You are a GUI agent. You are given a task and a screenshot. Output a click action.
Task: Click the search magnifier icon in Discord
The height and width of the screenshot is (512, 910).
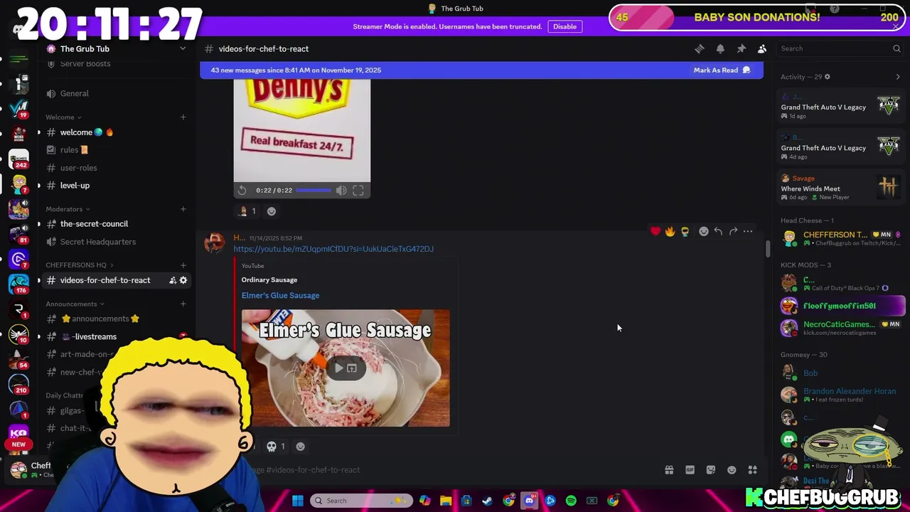pyautogui.click(x=896, y=48)
